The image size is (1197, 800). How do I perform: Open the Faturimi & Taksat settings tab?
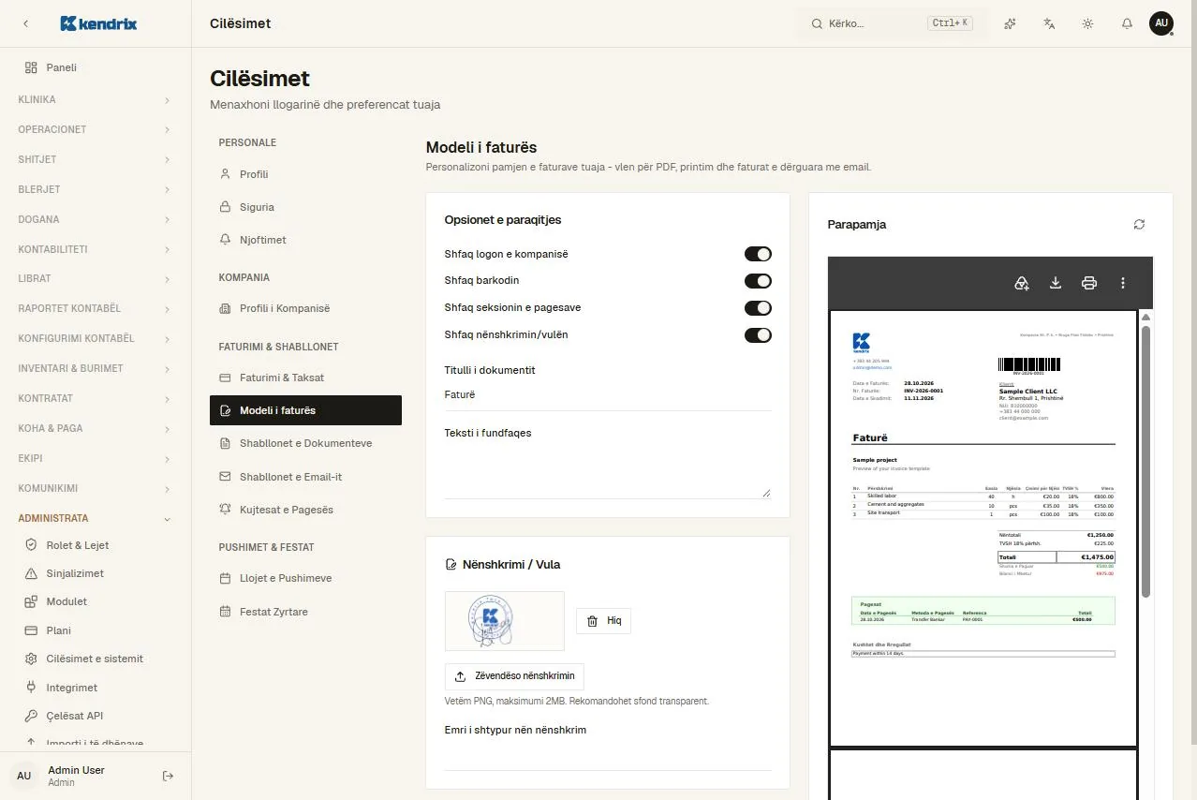[305, 378]
